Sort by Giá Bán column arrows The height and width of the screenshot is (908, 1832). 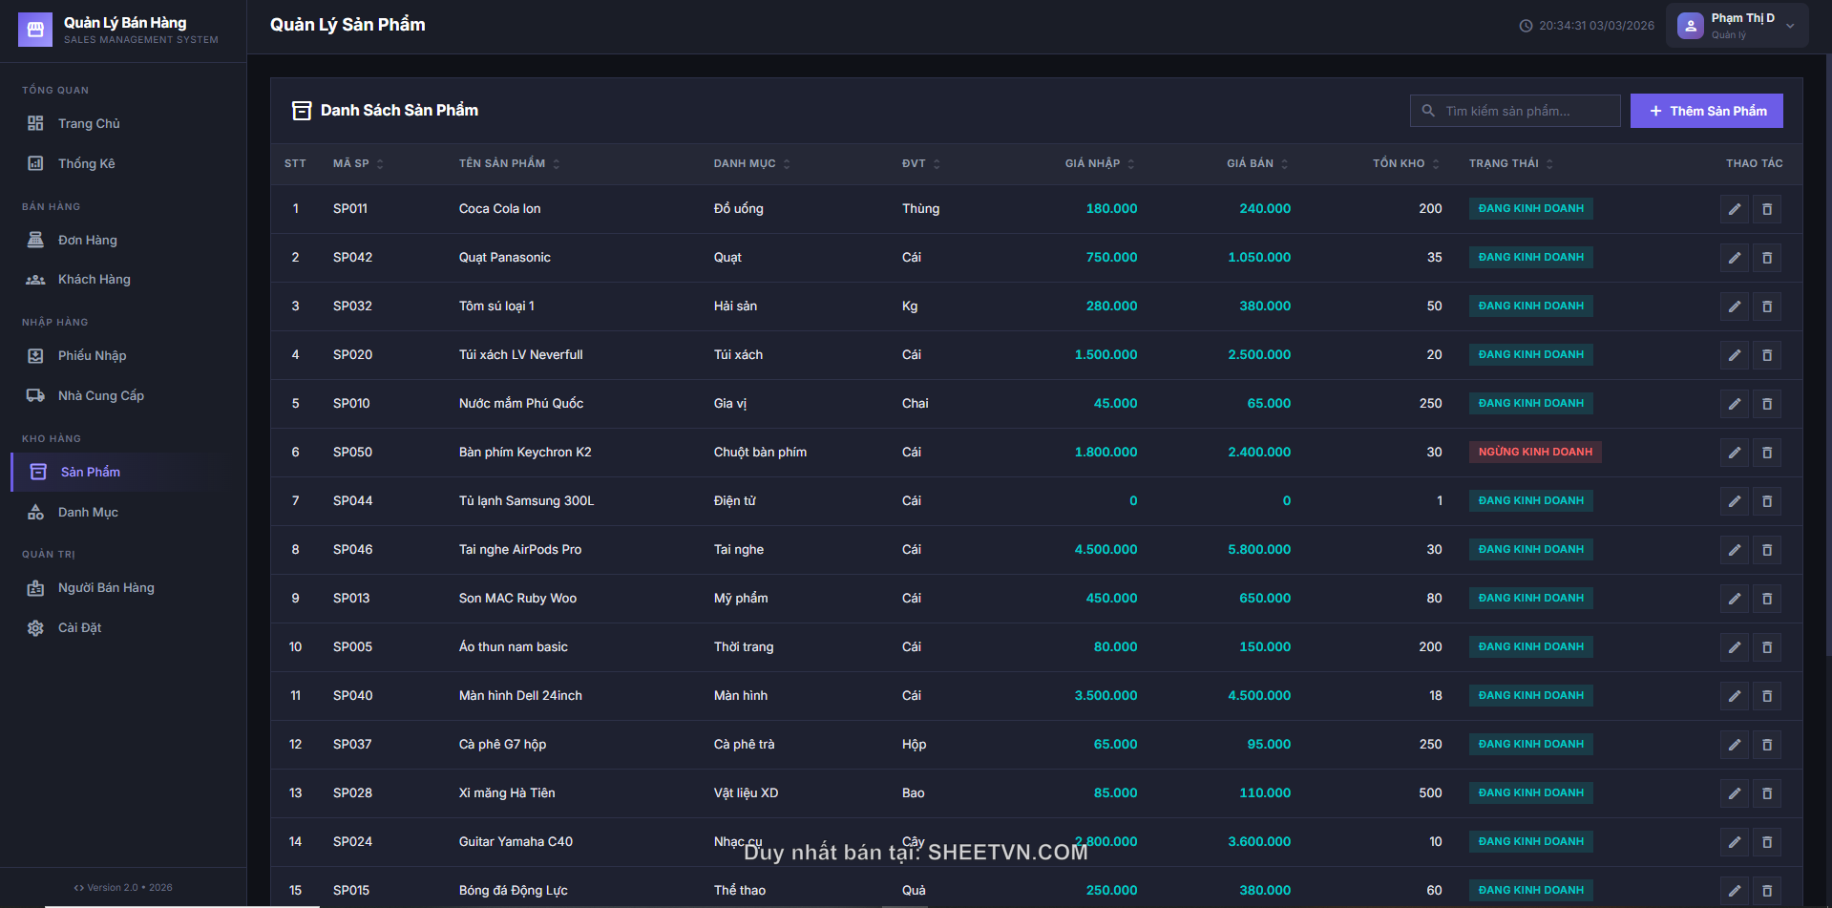coord(1284,164)
